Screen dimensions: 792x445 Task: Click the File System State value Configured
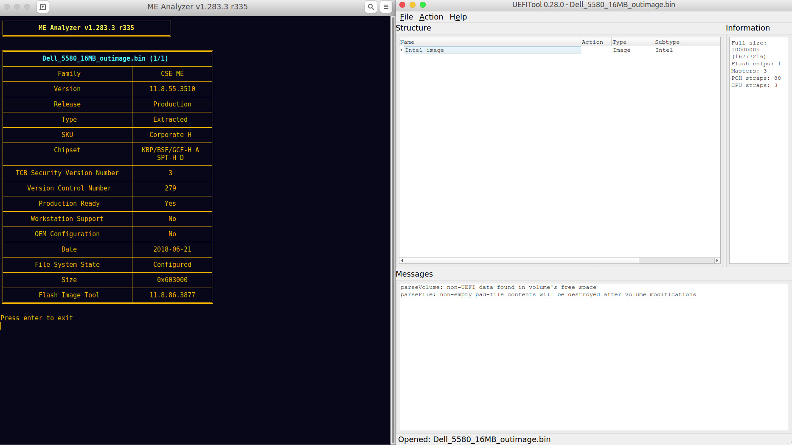[172, 265]
